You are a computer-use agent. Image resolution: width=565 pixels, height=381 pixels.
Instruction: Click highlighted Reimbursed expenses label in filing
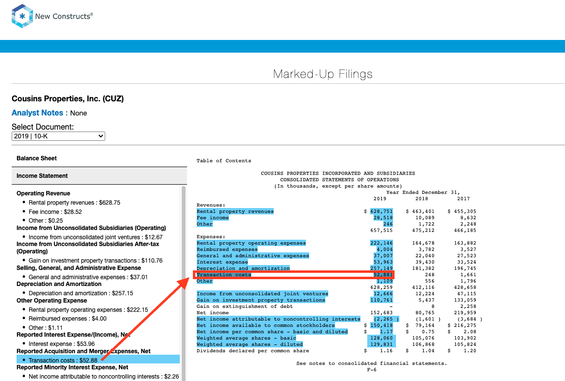(227, 249)
